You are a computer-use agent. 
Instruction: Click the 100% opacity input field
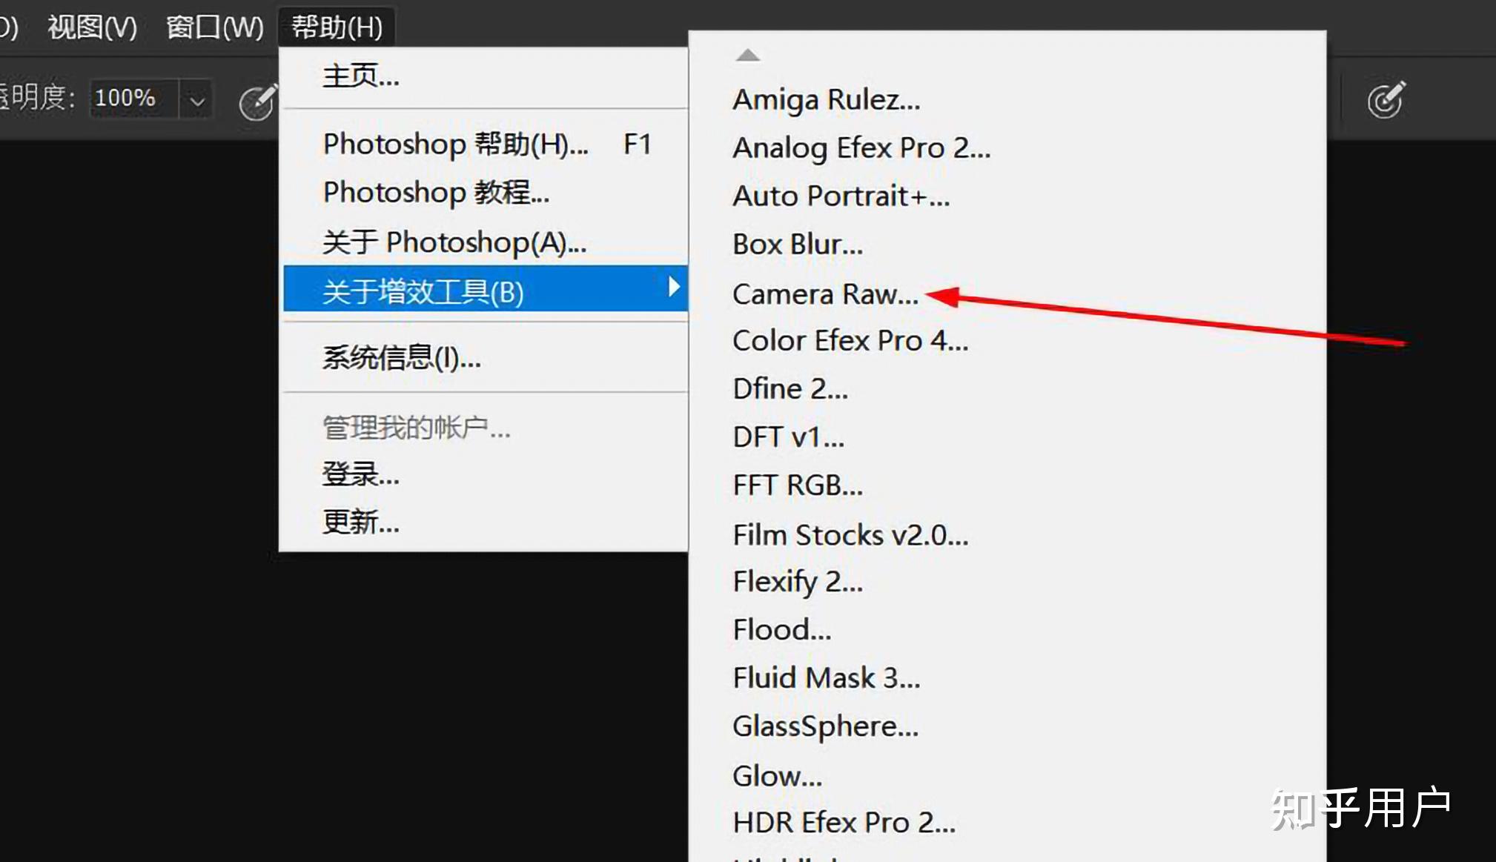133,99
